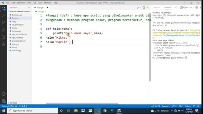203x114 pixels.
Task: Click the Type here to search box
Action: (32, 111)
